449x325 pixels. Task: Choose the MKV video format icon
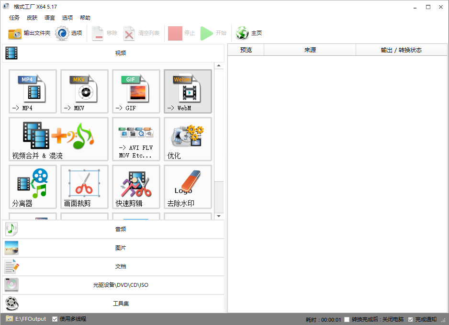pos(84,91)
